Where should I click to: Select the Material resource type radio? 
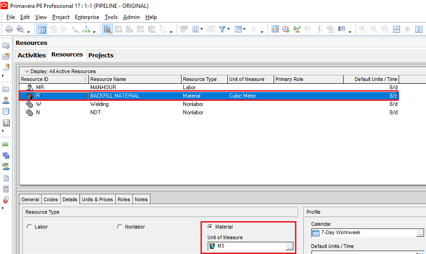point(210,227)
